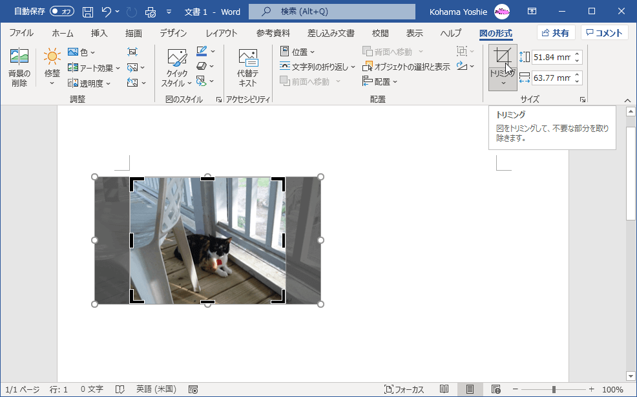Switch to the デザイン tab
Image resolution: width=637 pixels, height=397 pixels.
point(173,33)
